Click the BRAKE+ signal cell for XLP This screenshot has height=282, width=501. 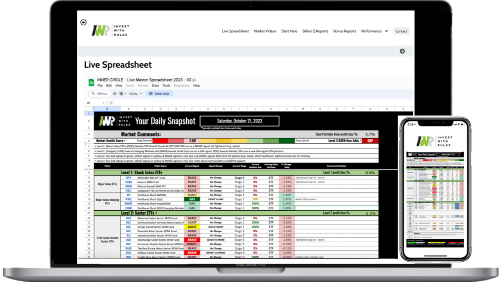pyautogui.click(x=192, y=244)
